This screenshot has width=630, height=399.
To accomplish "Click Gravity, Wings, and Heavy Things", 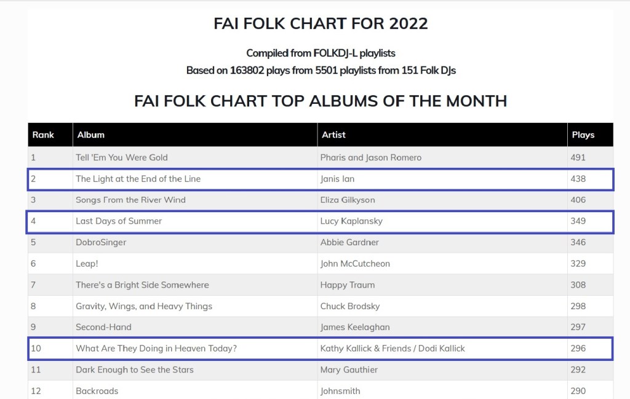I will [x=144, y=306].
